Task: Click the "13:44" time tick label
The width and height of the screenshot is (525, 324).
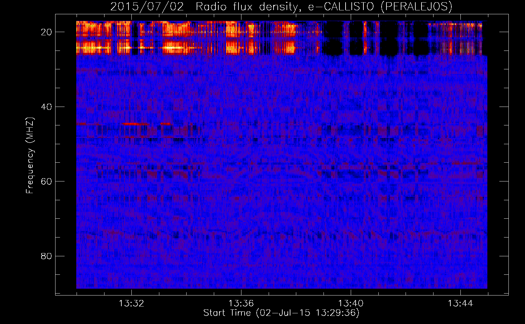Action: coord(460,304)
